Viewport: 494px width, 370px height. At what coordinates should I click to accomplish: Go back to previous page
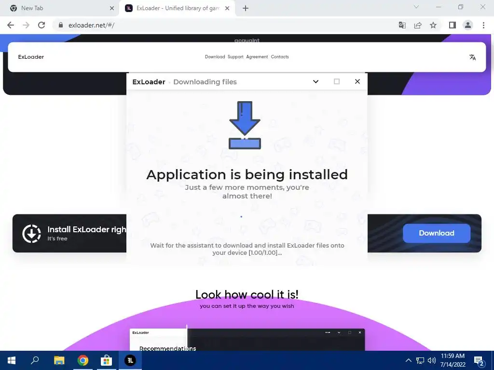[11, 25]
